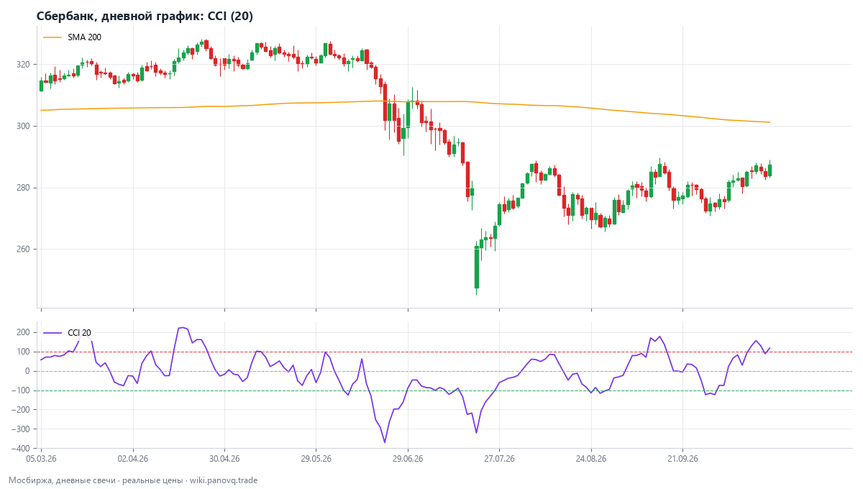Click the 02.04.26 date axis label

[x=133, y=458]
